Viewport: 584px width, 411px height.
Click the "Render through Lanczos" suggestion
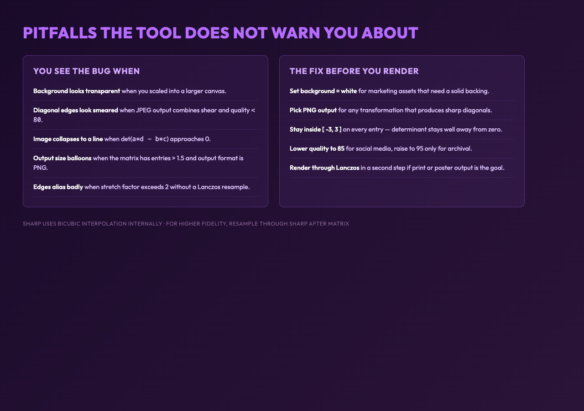tap(402, 168)
